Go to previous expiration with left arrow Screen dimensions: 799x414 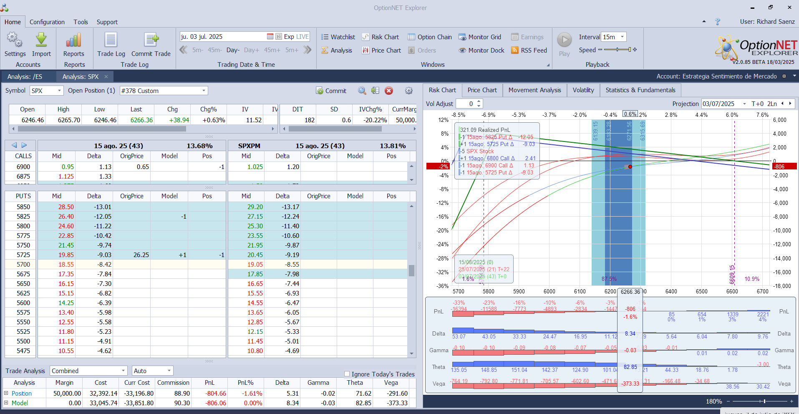tap(14, 145)
